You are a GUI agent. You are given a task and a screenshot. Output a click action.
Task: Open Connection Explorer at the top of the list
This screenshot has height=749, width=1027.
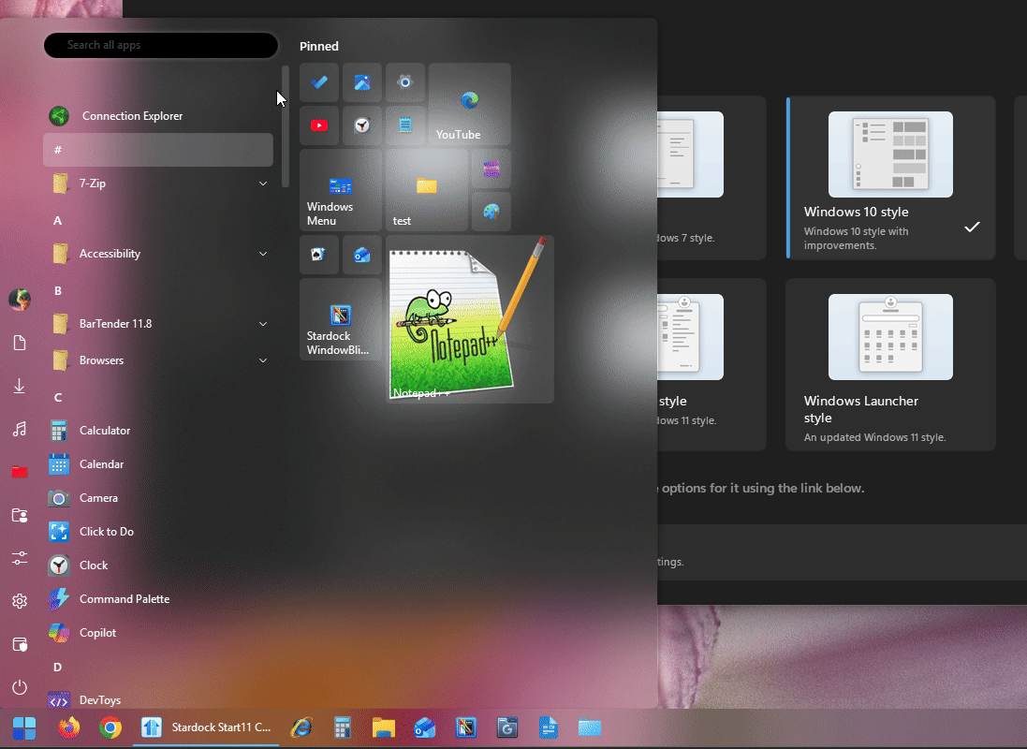tap(131, 116)
